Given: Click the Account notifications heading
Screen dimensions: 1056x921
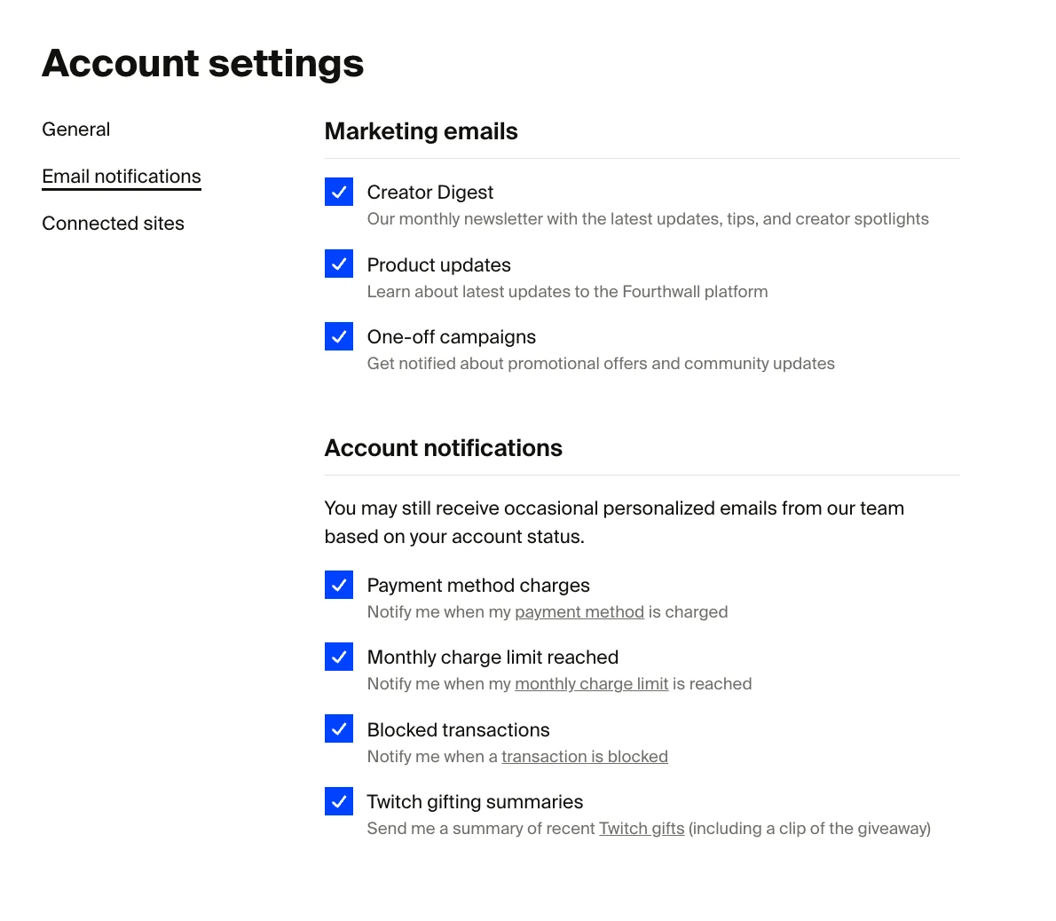Looking at the screenshot, I should coord(444,447).
